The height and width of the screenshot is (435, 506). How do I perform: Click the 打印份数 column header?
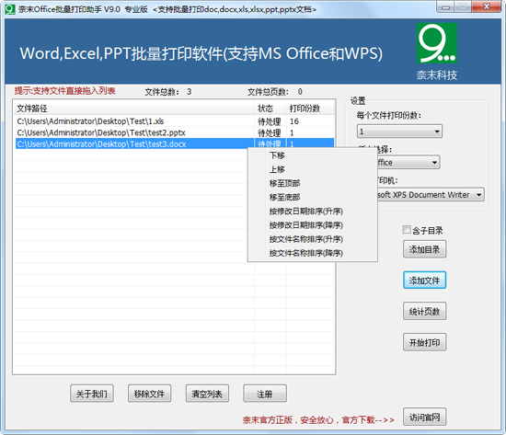tap(310, 109)
